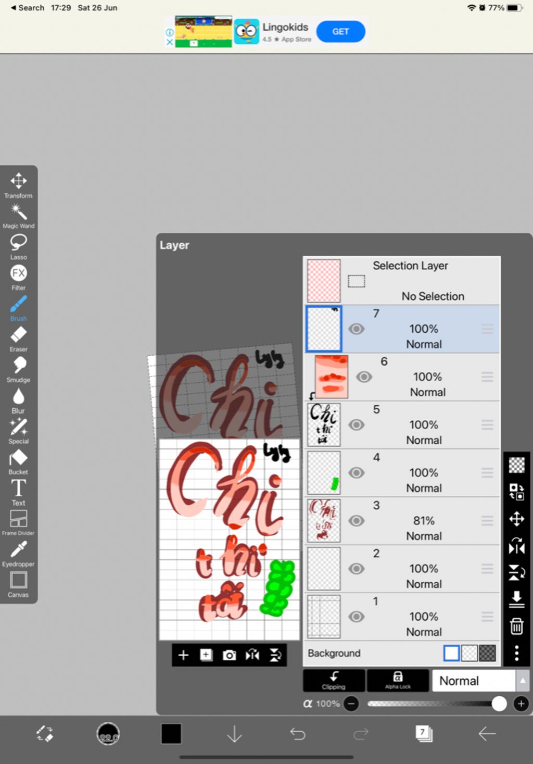Screen dimensions: 533x764
Task: Increase opacity with plus button
Action: tap(521, 704)
